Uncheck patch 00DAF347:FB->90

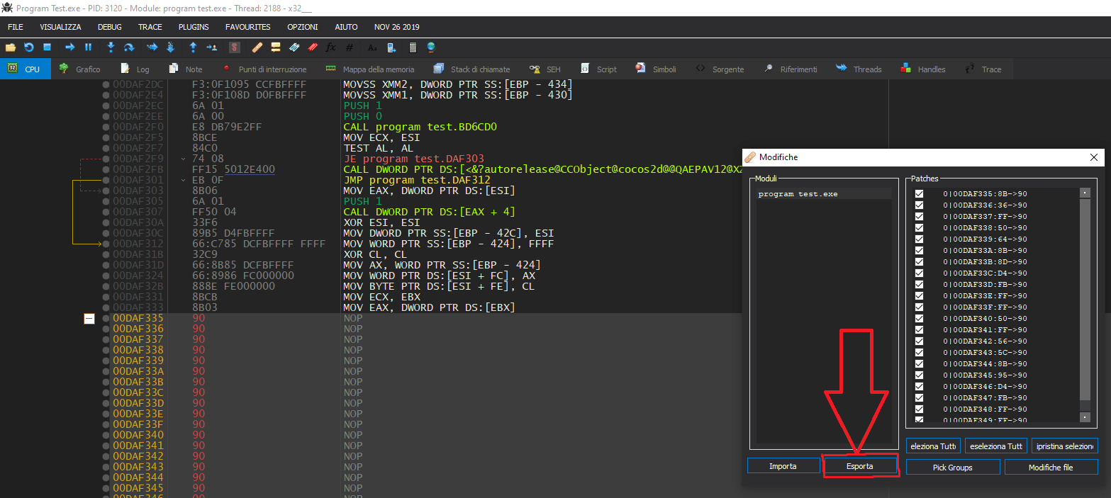click(x=920, y=397)
